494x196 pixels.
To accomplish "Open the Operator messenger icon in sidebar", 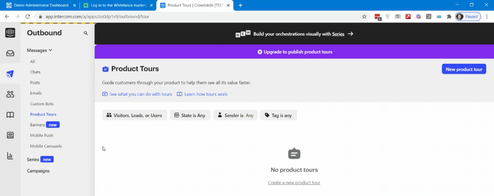I will 10,135.
